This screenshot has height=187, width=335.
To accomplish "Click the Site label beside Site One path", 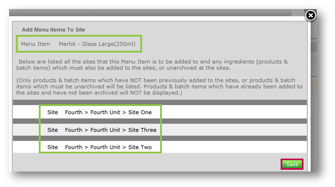I will (53, 112).
